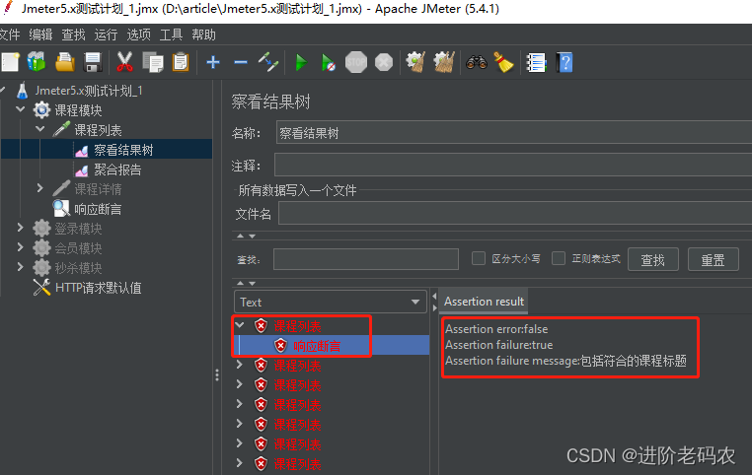Click the 秒杀模块 thread group gear icon
The width and height of the screenshot is (752, 475).
tap(41, 268)
